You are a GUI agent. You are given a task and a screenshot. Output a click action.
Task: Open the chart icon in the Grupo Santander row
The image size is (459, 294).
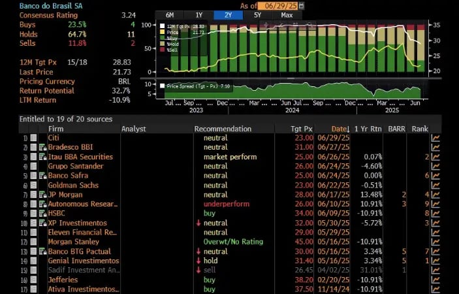pos(435,167)
